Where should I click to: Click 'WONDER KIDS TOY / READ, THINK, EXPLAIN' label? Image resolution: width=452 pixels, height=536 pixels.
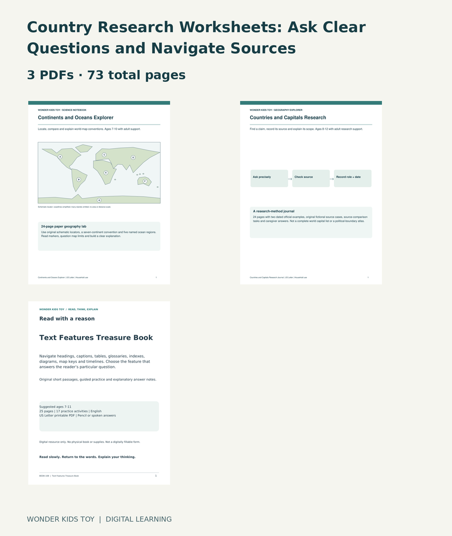coord(68,309)
